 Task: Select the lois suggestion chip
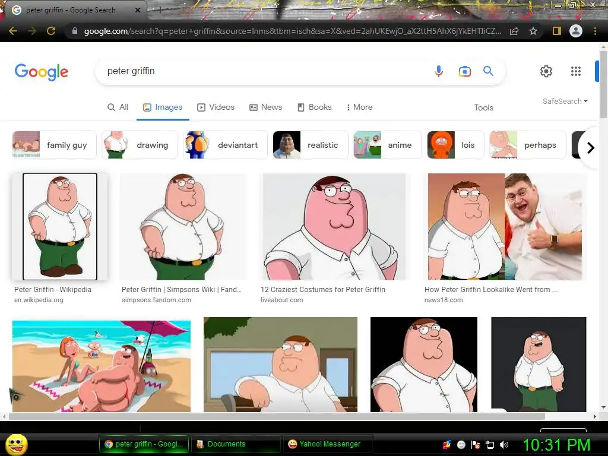click(x=456, y=145)
